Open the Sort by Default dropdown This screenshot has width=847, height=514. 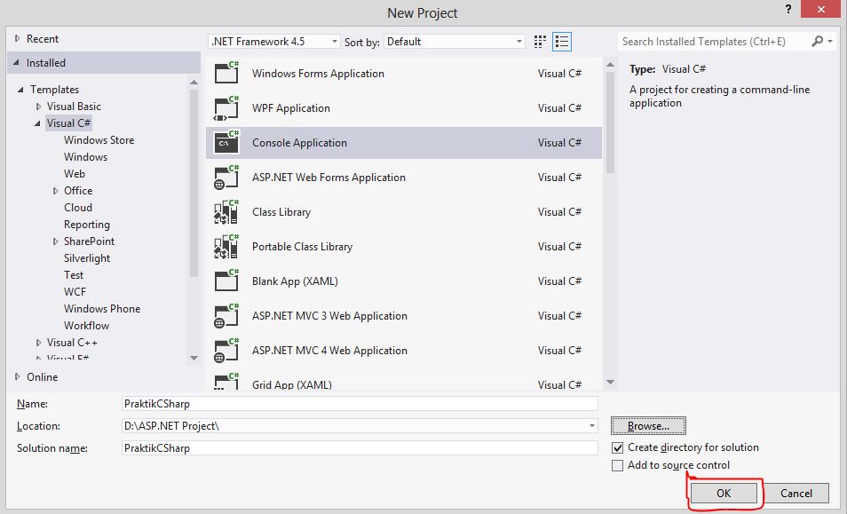[x=518, y=41]
